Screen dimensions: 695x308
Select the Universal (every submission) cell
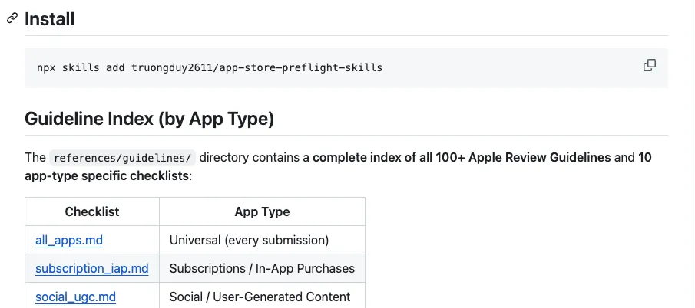click(x=249, y=240)
